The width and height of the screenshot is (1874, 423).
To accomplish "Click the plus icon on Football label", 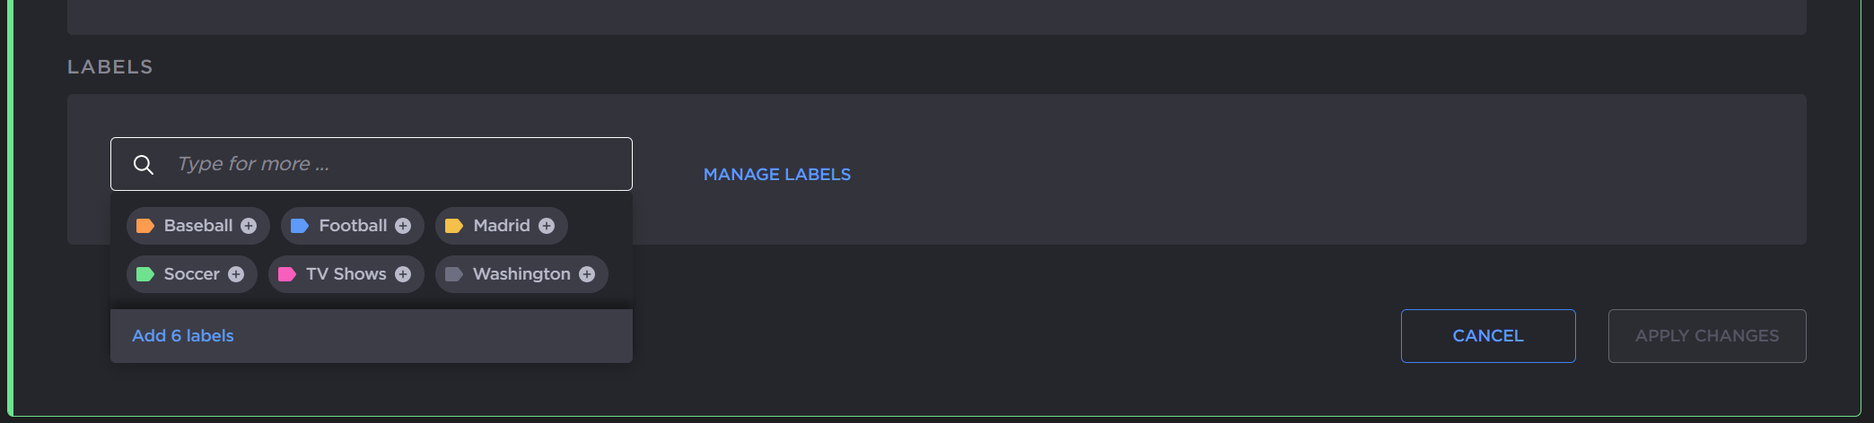I will click(x=403, y=226).
